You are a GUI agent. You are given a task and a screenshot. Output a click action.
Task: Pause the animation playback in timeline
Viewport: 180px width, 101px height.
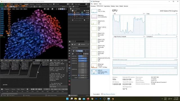pyautogui.click(x=36, y=89)
